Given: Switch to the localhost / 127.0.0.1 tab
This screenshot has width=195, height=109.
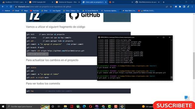Looking at the screenshot, I should 15,2.
